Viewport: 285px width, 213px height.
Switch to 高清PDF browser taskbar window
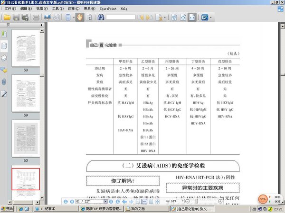pyautogui.click(x=102, y=209)
